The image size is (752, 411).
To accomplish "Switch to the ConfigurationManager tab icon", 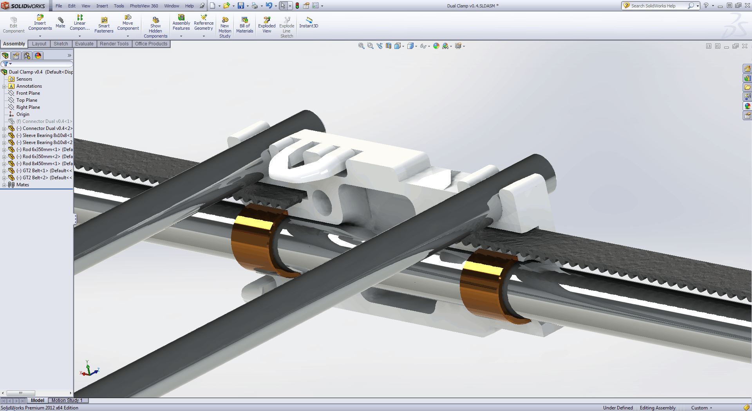I will (x=27, y=56).
